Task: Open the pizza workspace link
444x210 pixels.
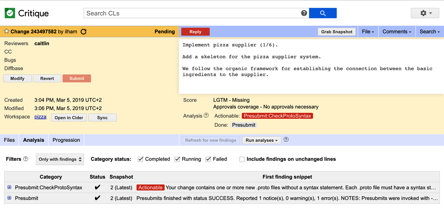Action: click(40, 117)
